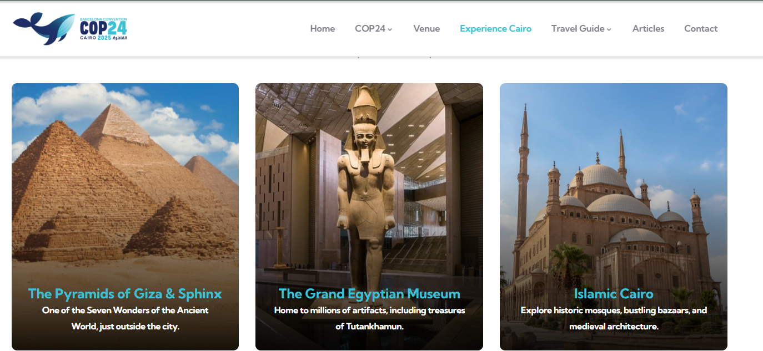Viewport: 763px width, 351px height.
Task: Click the COP24 Cairo 2025 logo text
Action: 103,30
